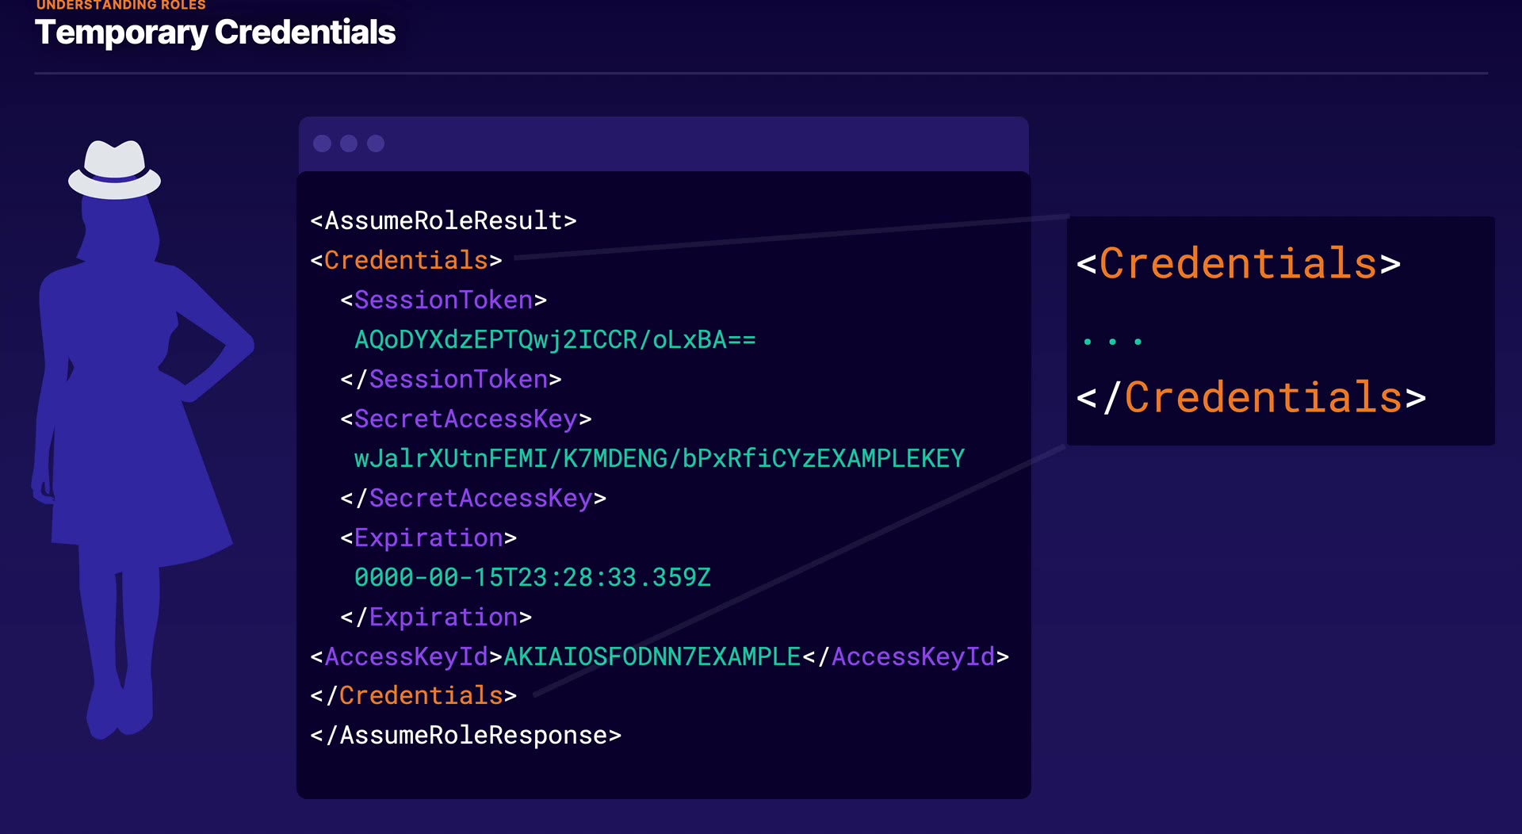Click the opening <Expiration> tag

428,538
